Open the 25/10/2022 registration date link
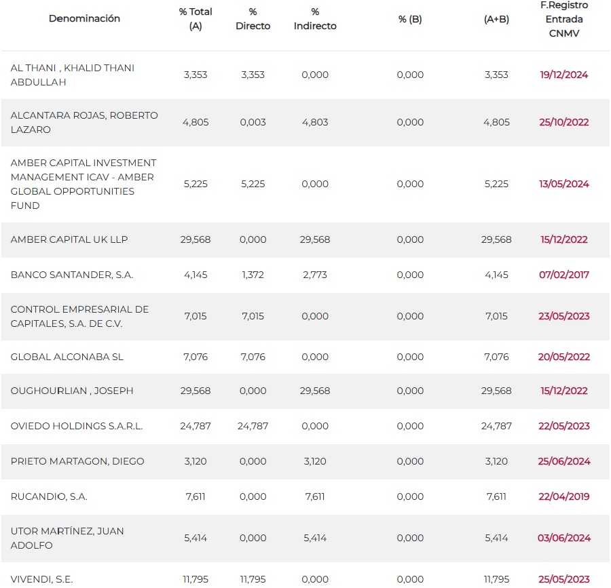 tap(563, 122)
